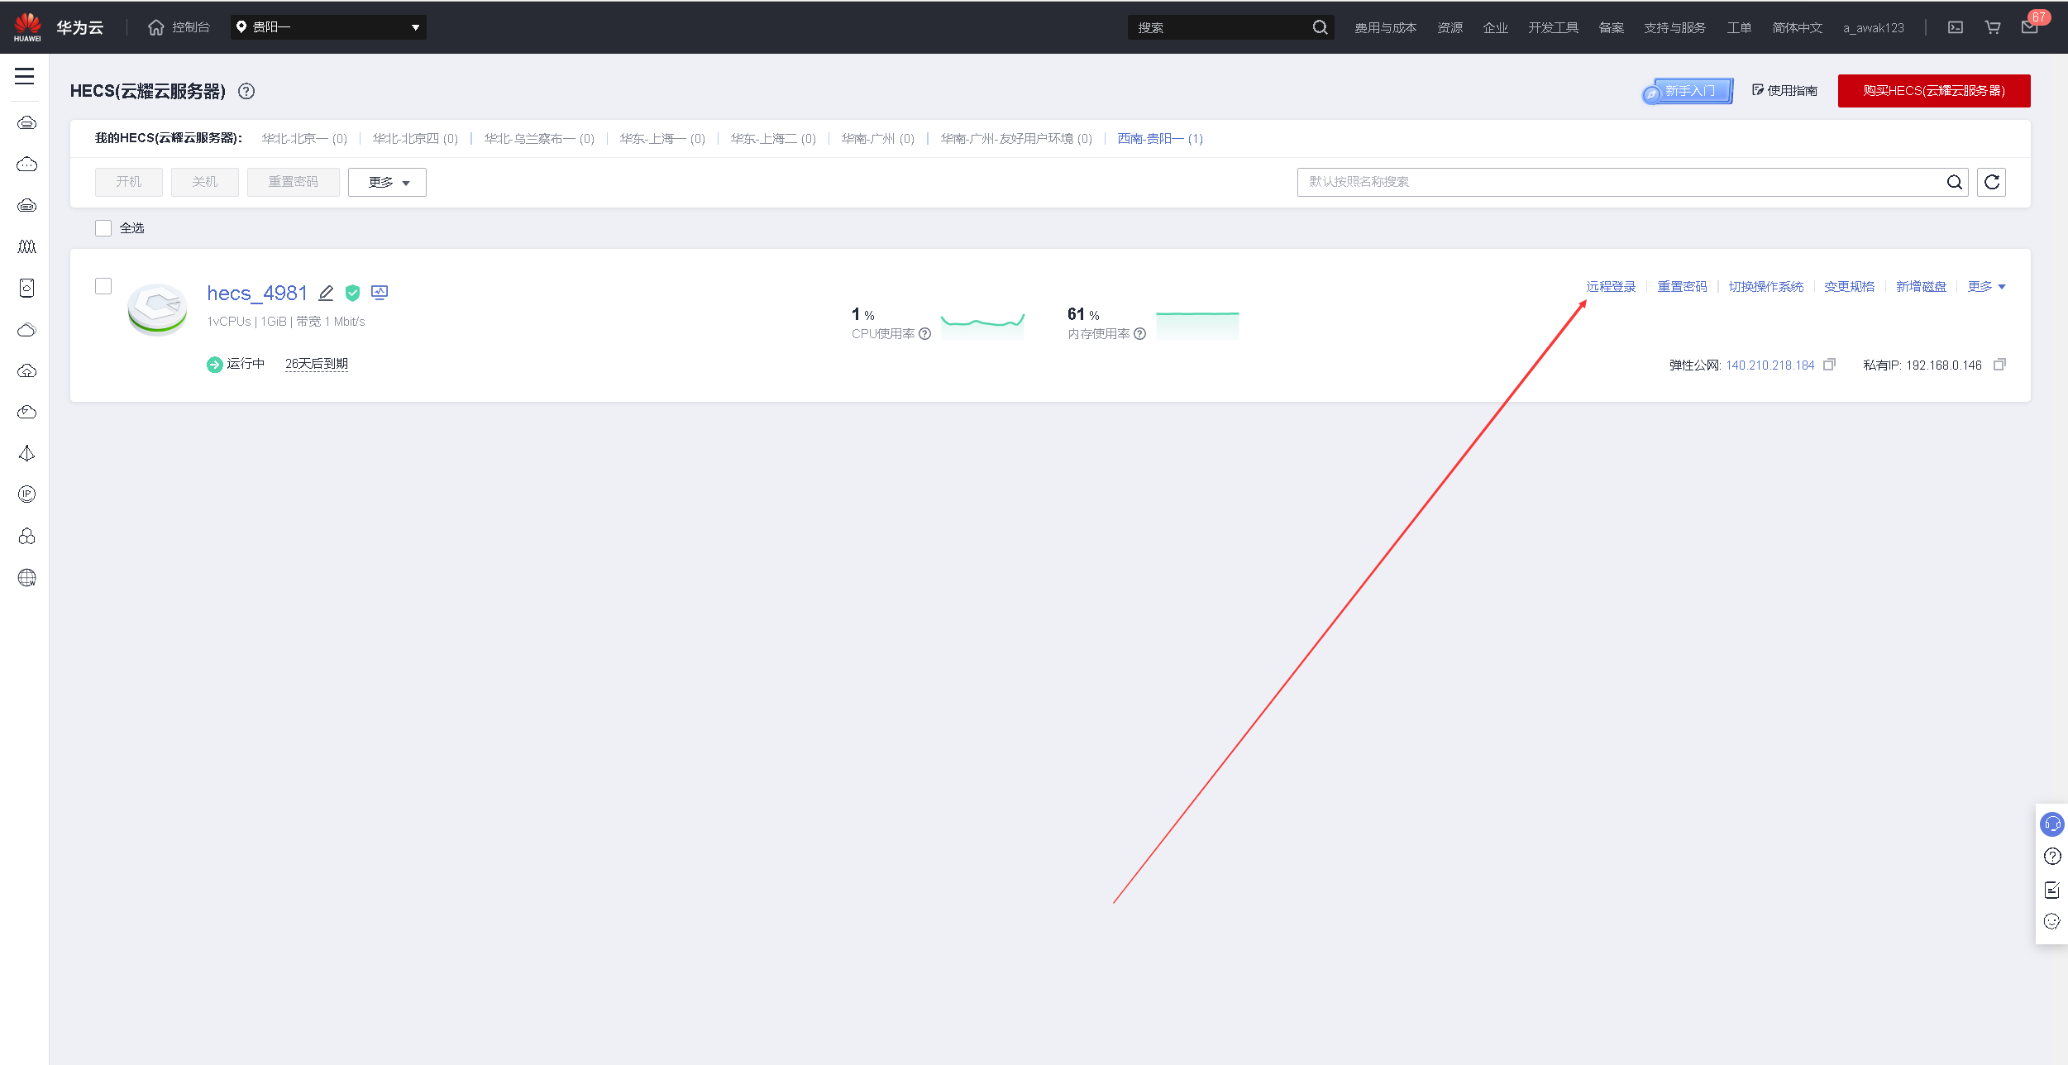2068x1065 pixels.
Task: Edit the hecs_4981 server name
Action: click(x=326, y=293)
